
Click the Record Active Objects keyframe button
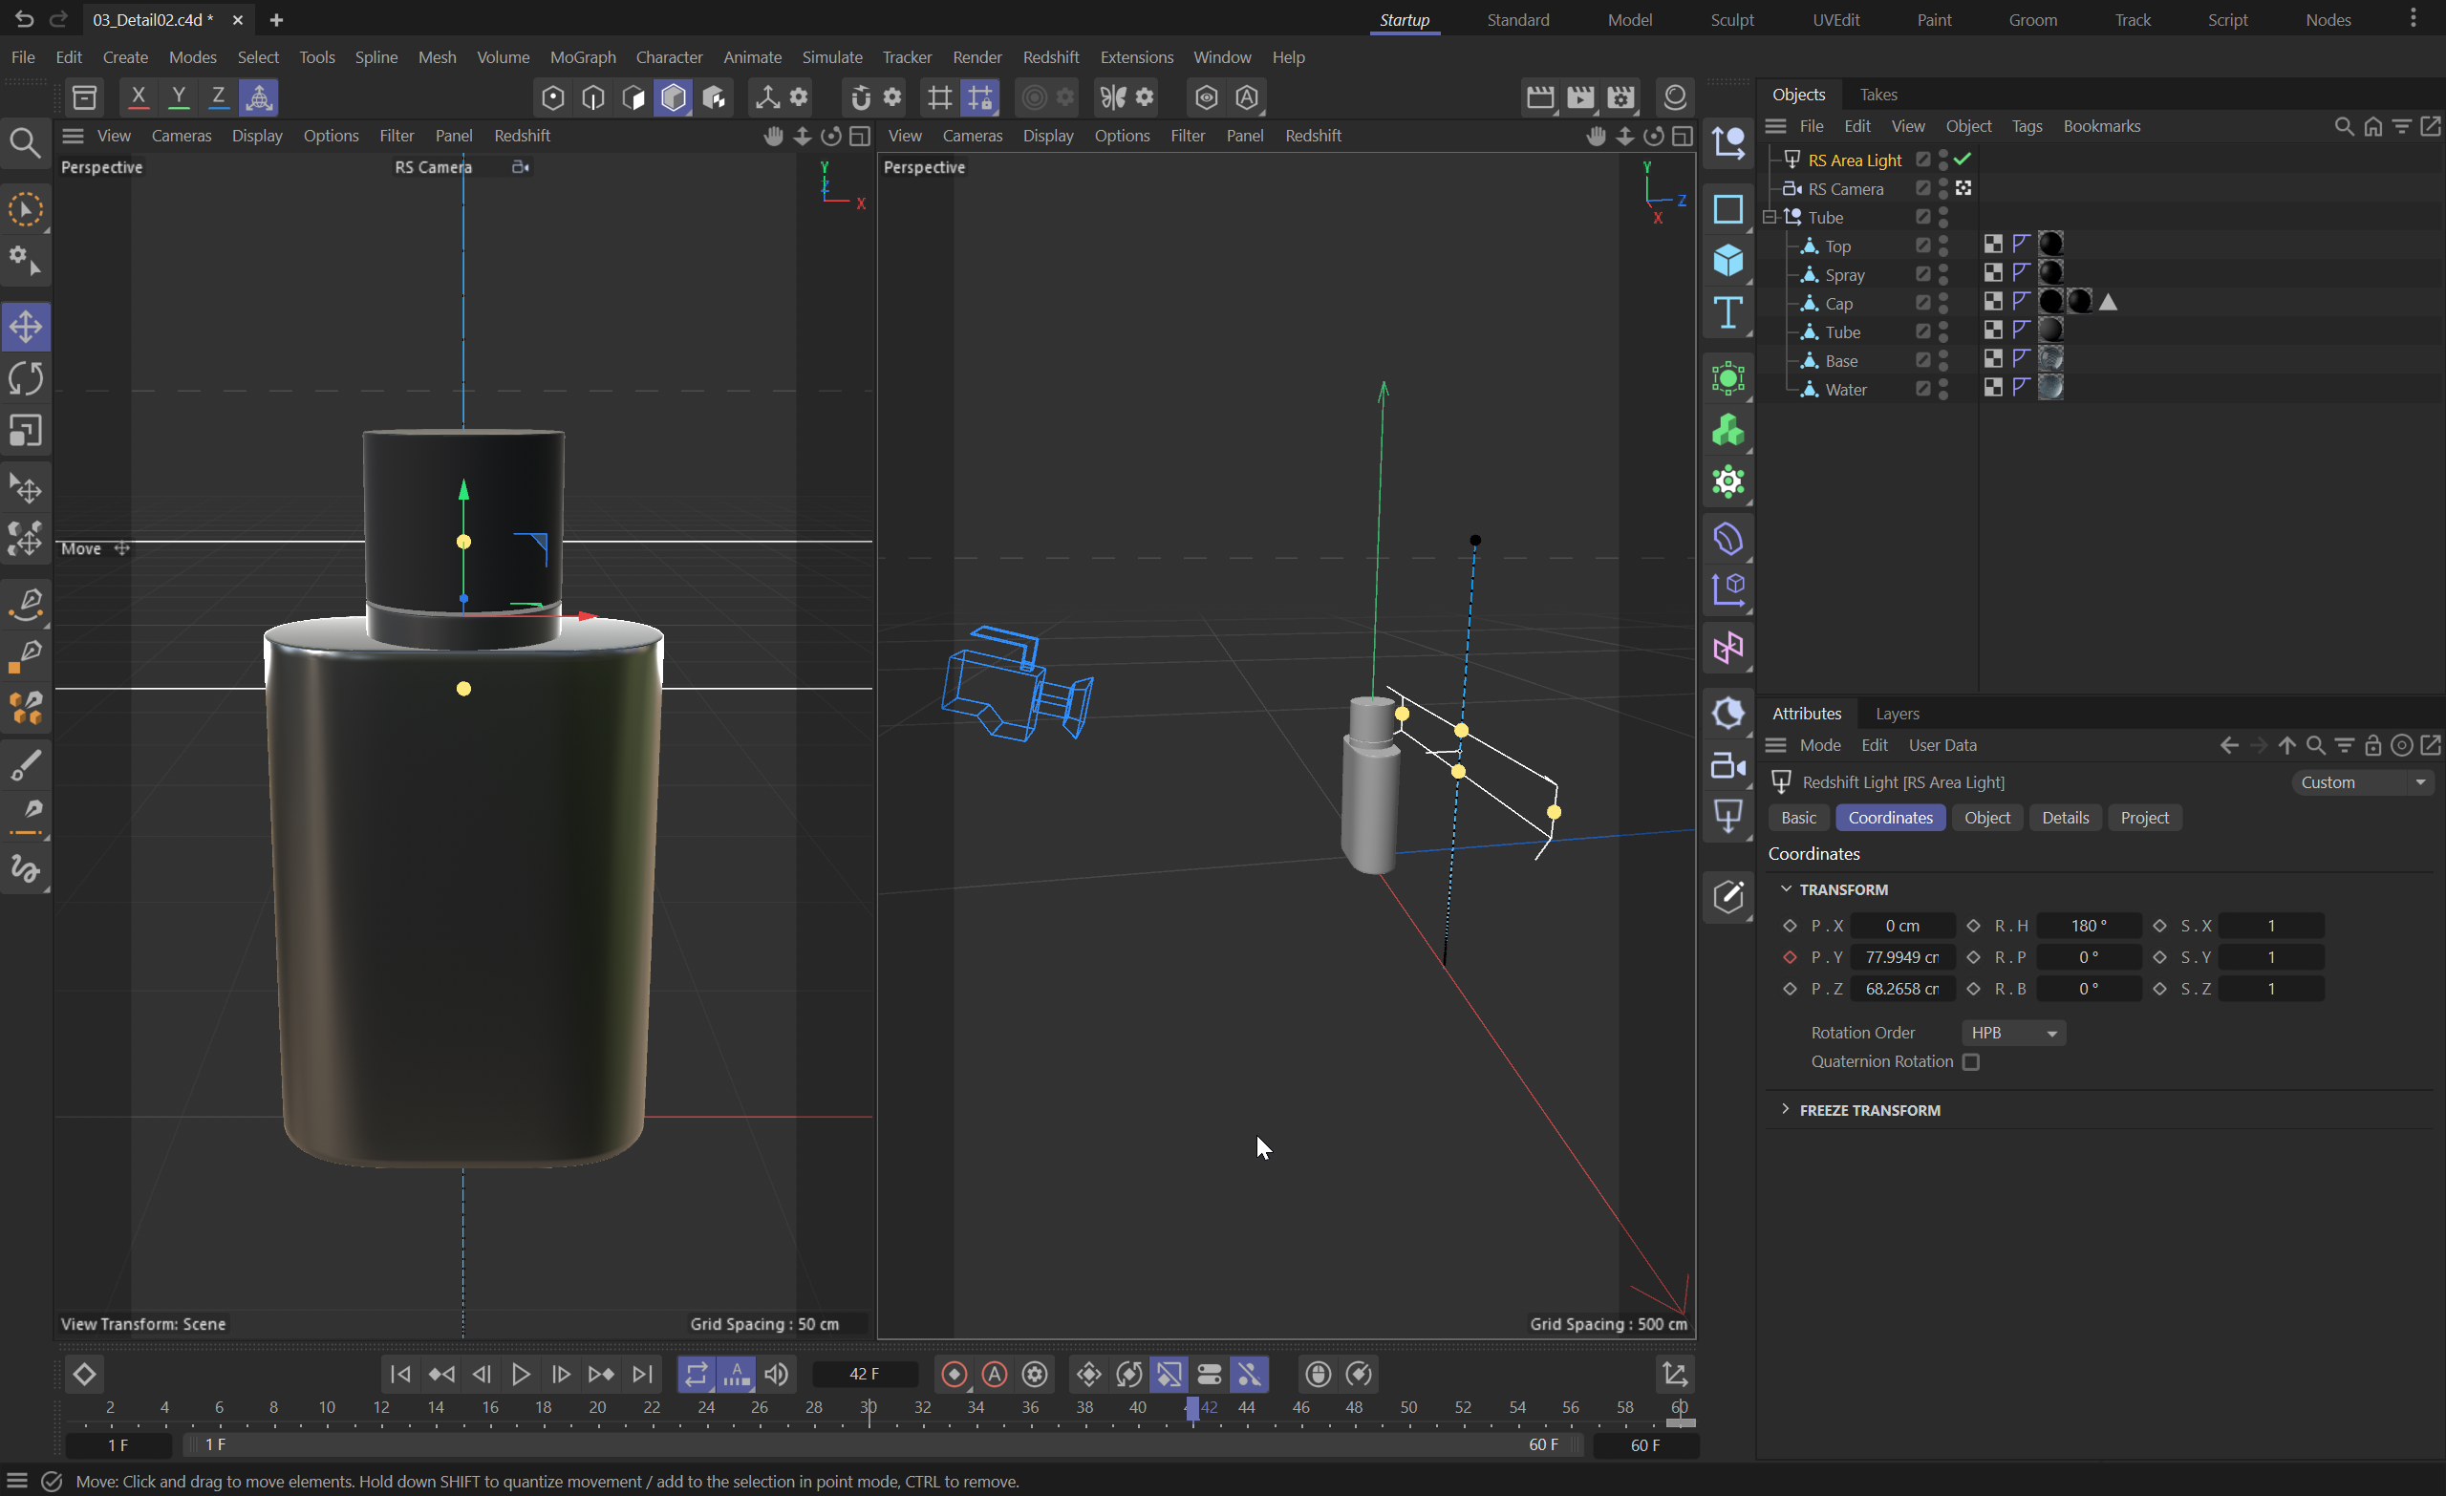[954, 1374]
